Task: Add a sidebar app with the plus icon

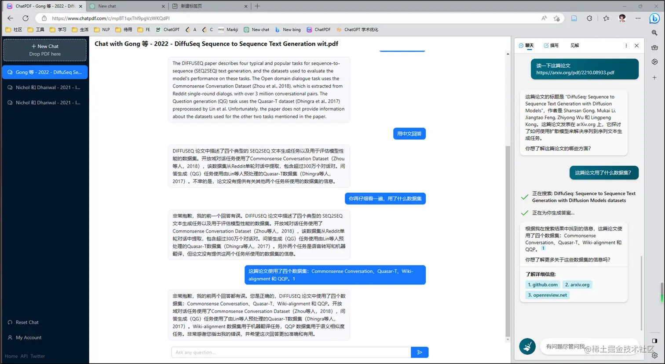Action: [654, 77]
